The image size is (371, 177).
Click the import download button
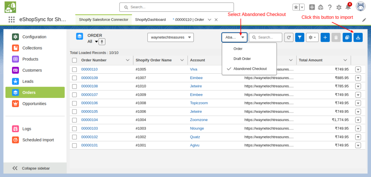coord(358,37)
